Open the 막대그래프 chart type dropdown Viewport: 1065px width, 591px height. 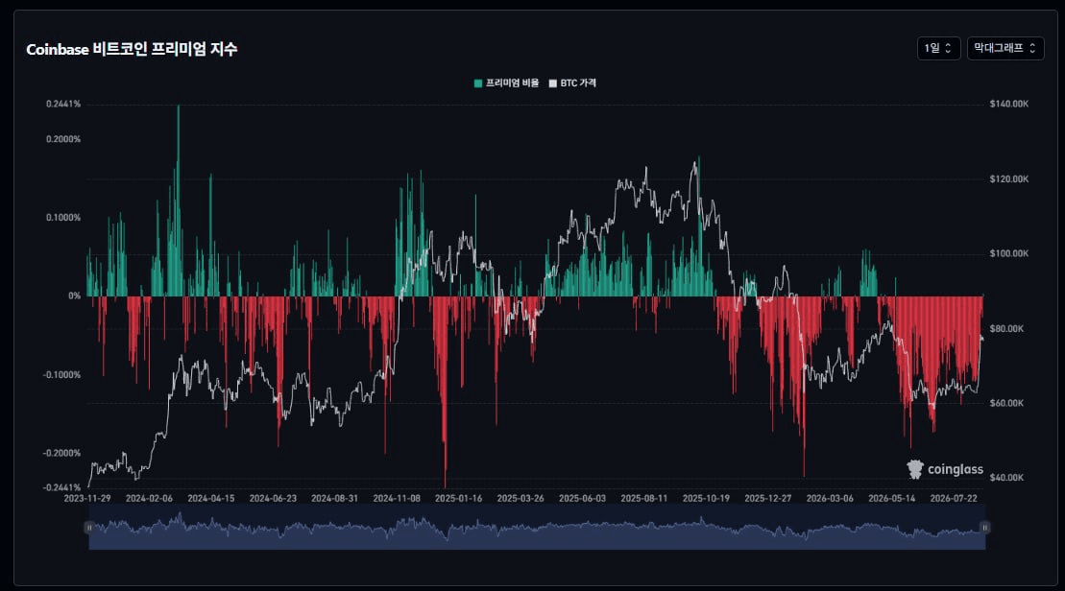coord(1005,48)
